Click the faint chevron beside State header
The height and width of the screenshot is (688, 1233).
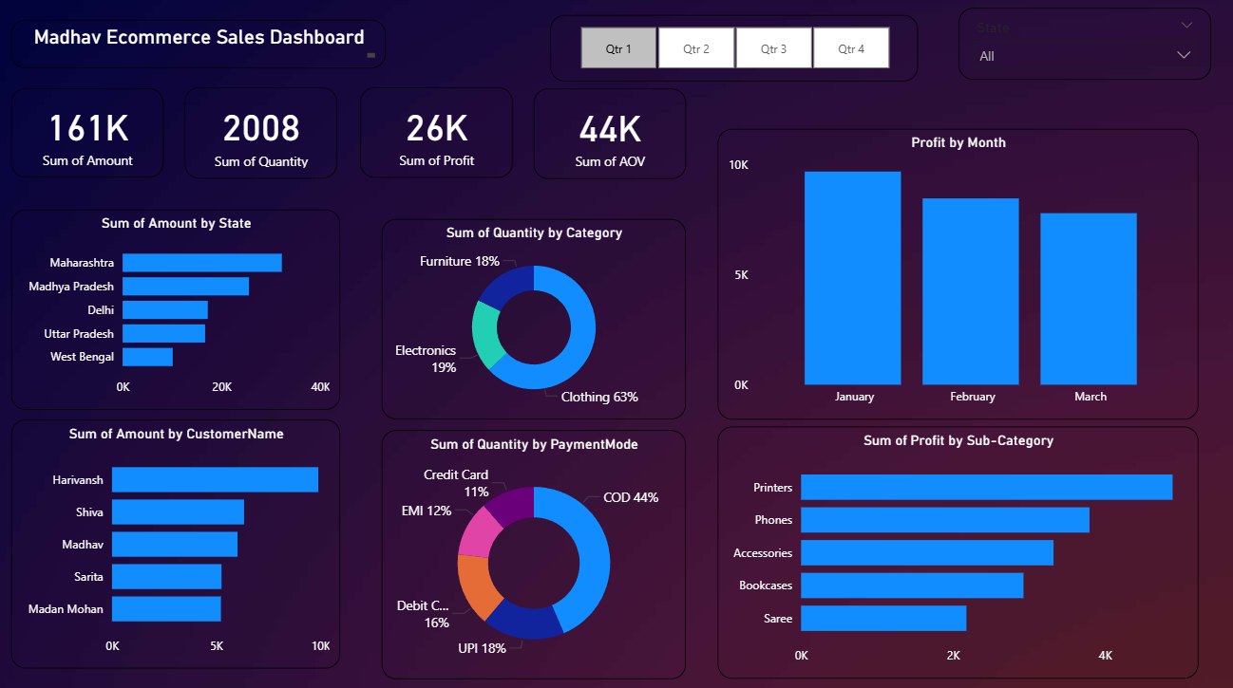[x=1186, y=26]
